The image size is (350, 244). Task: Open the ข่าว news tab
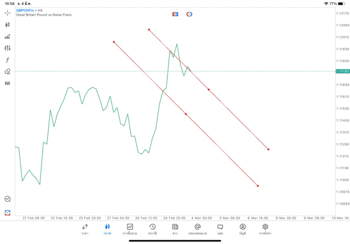click(x=175, y=229)
